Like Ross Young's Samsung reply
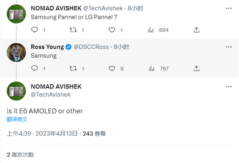Viewport: 239px width, 163px height. [x=112, y=68]
